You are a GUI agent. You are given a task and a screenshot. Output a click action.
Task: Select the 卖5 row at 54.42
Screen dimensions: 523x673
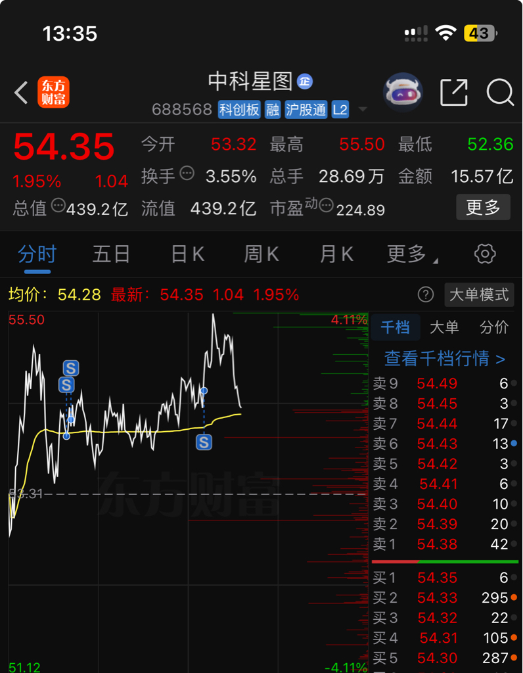coord(445,464)
